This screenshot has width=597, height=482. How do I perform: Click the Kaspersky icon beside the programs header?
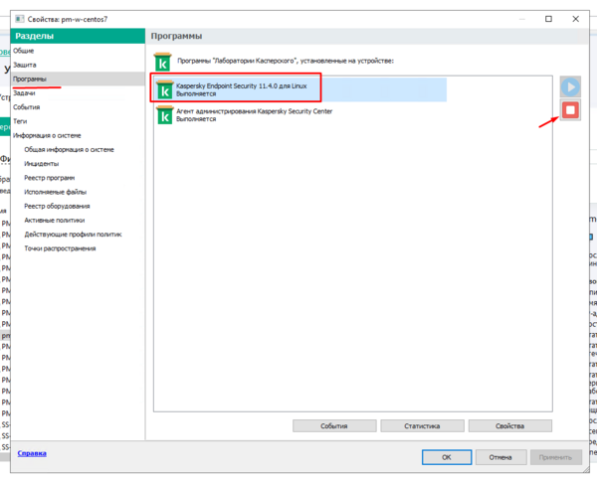pos(162,62)
